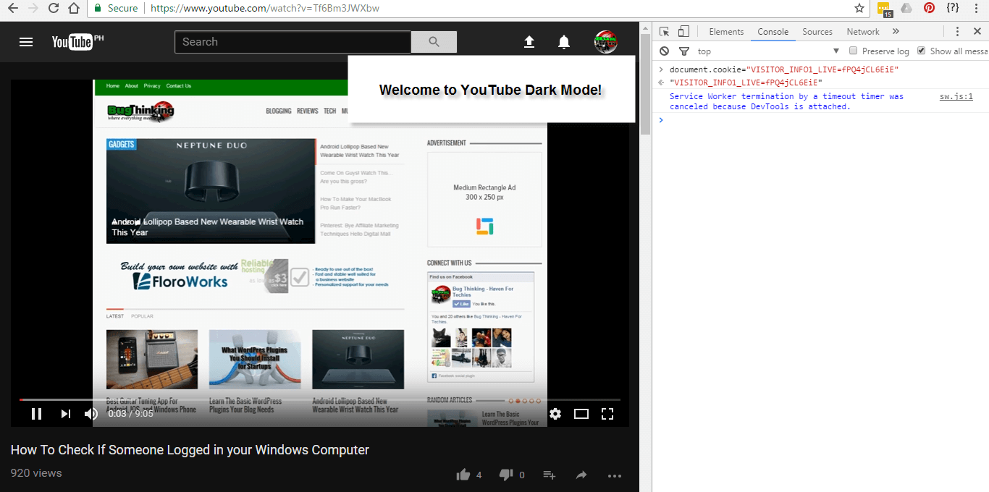Image resolution: width=989 pixels, height=492 pixels.
Task: Share this video
Action: click(581, 475)
